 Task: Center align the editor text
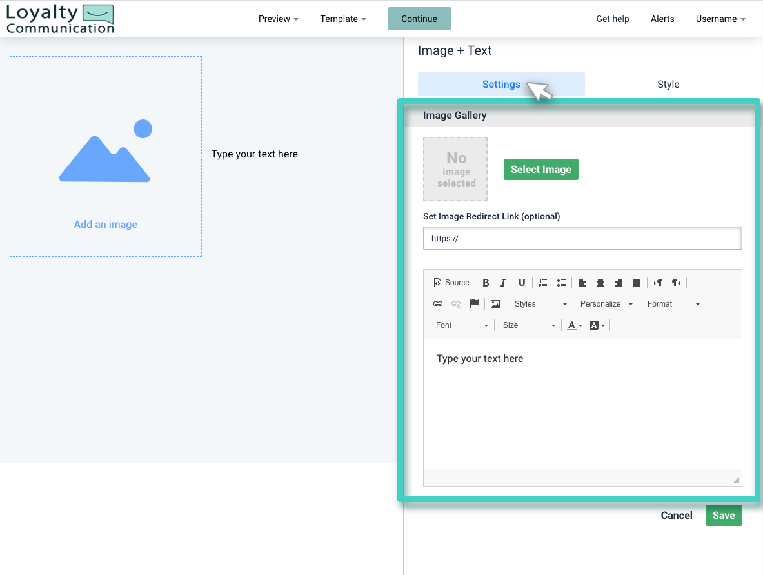point(600,282)
